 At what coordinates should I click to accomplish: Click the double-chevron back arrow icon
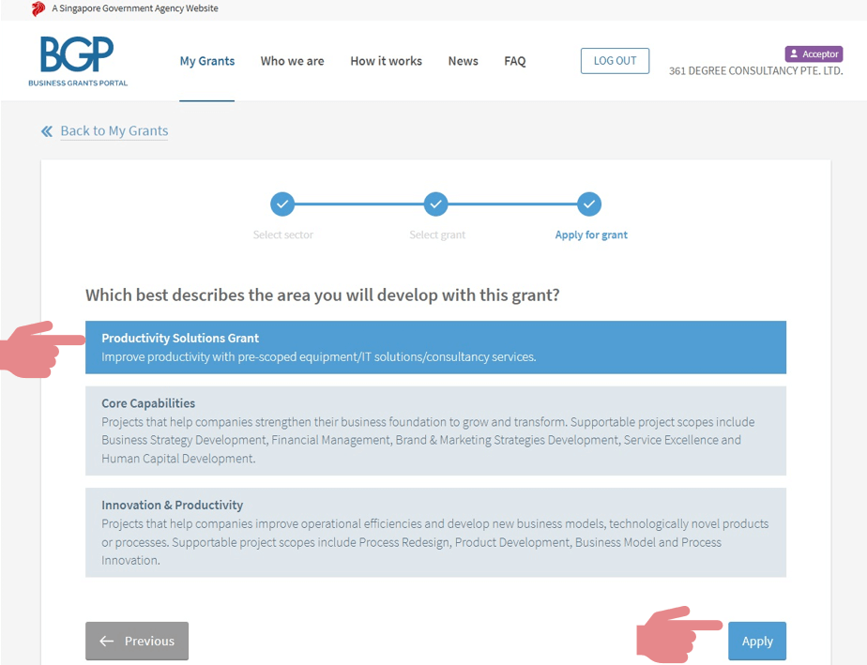(47, 131)
